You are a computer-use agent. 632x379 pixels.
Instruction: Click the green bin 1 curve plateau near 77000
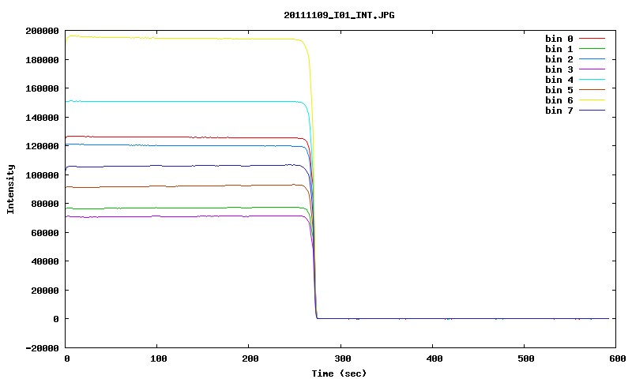[182, 208]
